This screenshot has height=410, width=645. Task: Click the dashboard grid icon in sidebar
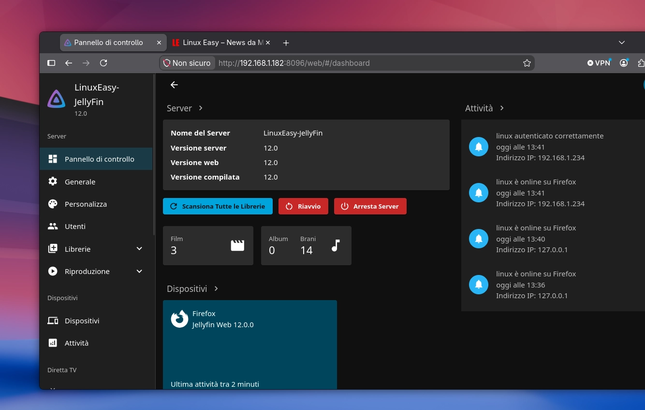coord(53,159)
